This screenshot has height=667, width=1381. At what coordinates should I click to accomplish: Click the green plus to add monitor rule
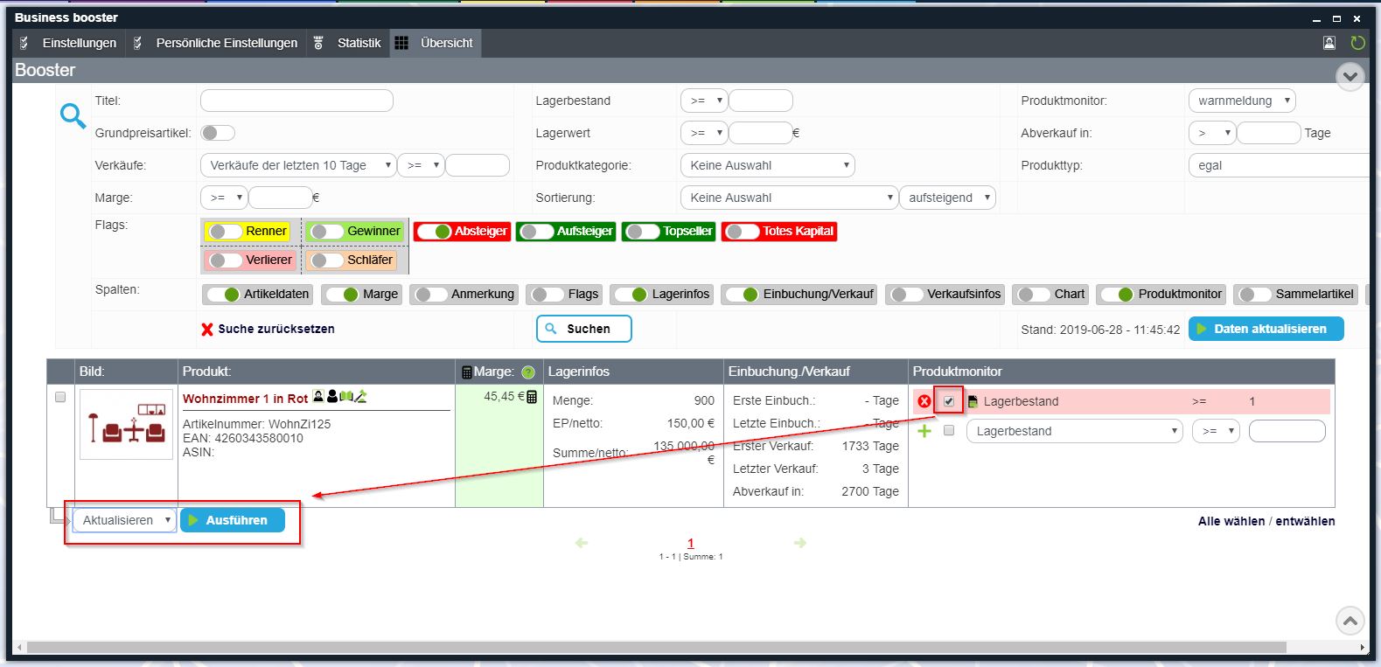point(924,431)
